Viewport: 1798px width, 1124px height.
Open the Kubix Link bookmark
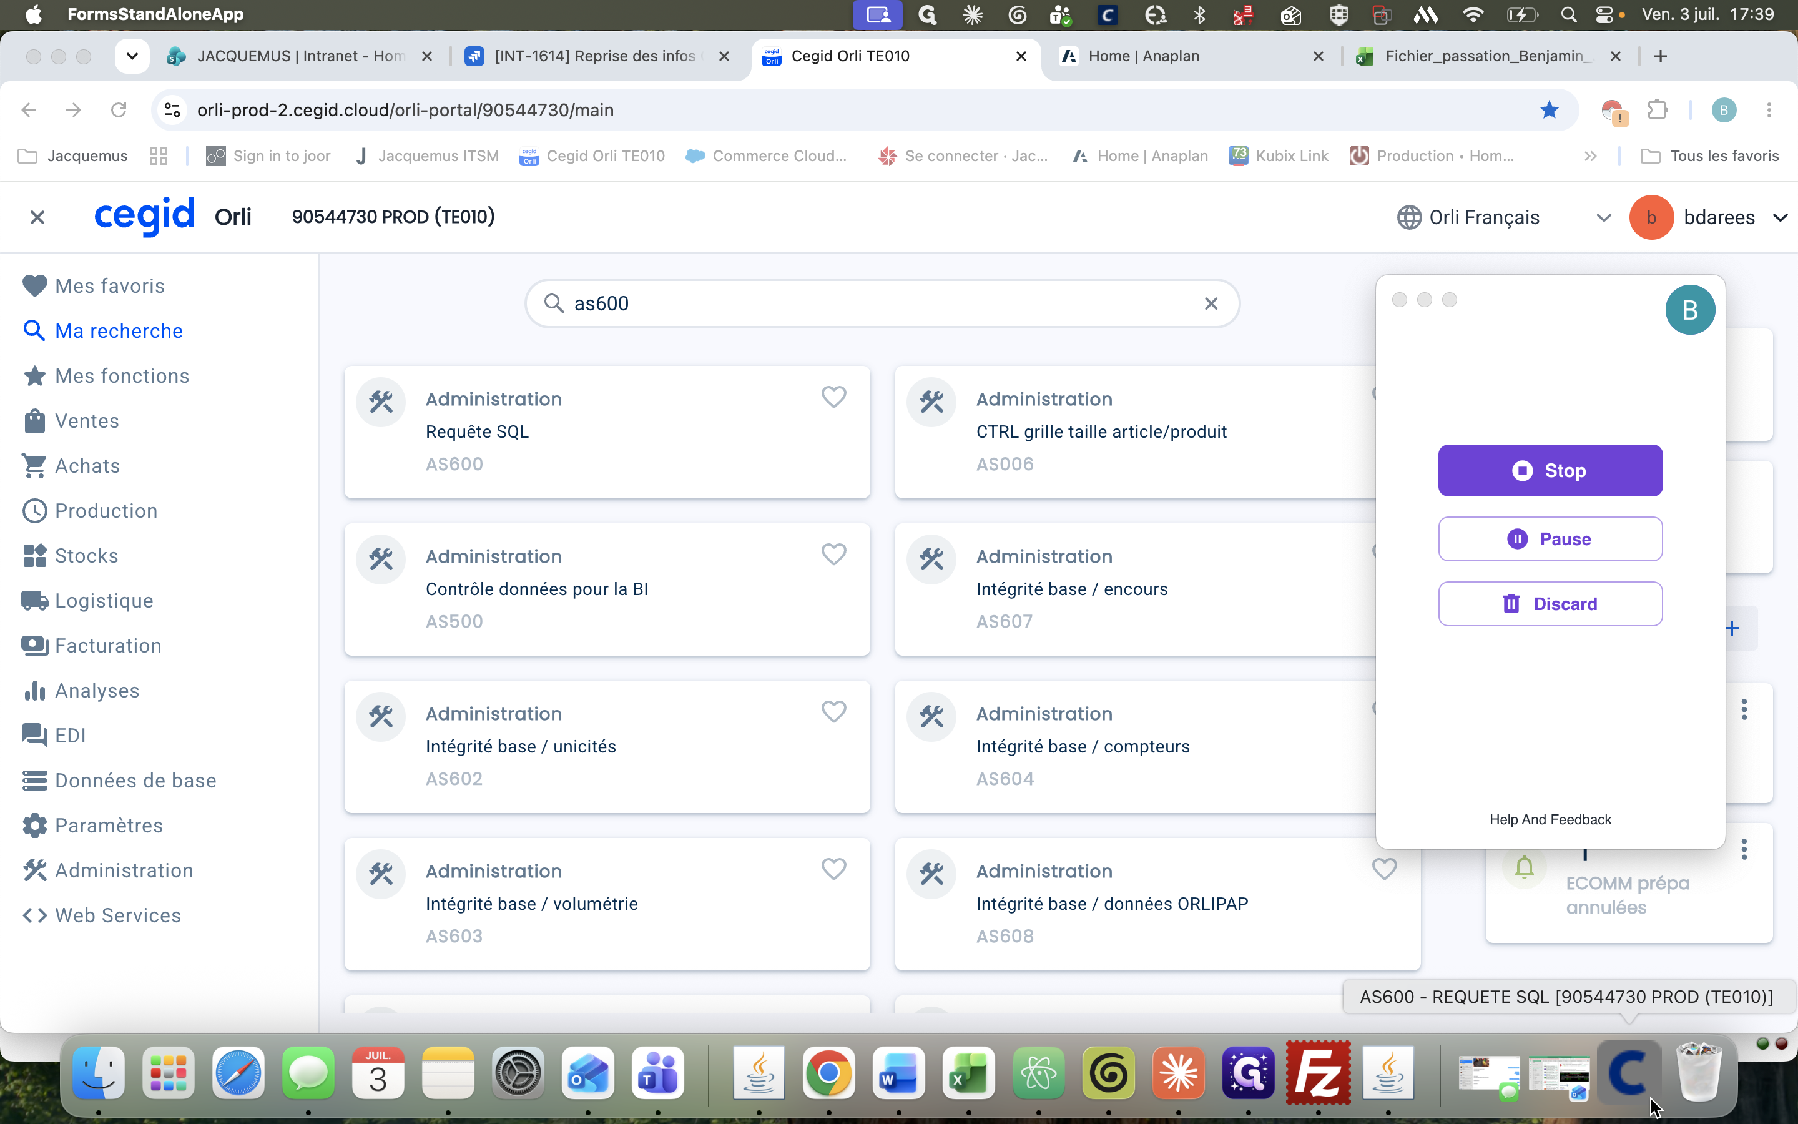(x=1279, y=156)
